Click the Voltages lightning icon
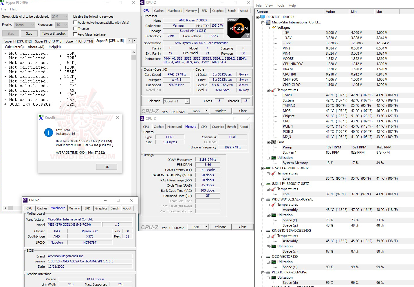 coord(274,27)
